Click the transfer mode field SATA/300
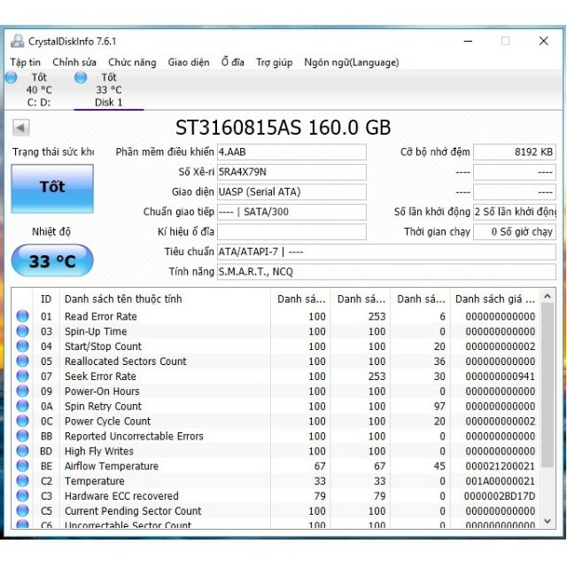Viewport: 567px width, 567px height. 291,212
